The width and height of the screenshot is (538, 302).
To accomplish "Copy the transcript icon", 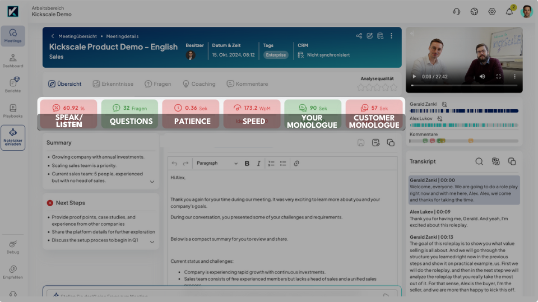I will [512, 161].
